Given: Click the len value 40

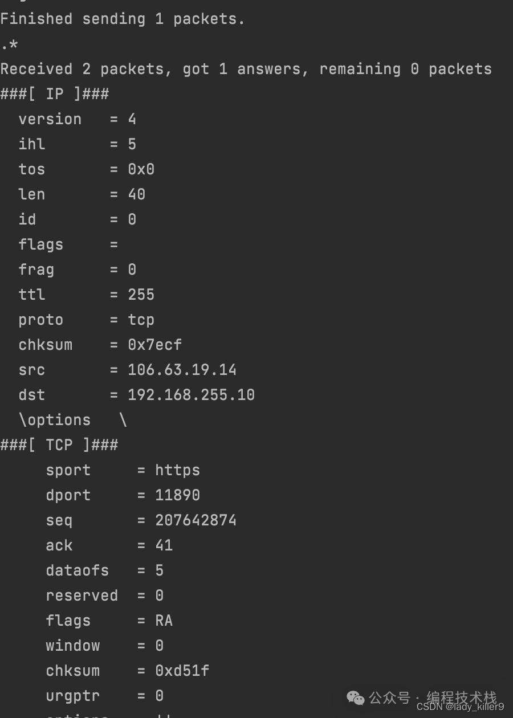Looking at the screenshot, I should (137, 194).
